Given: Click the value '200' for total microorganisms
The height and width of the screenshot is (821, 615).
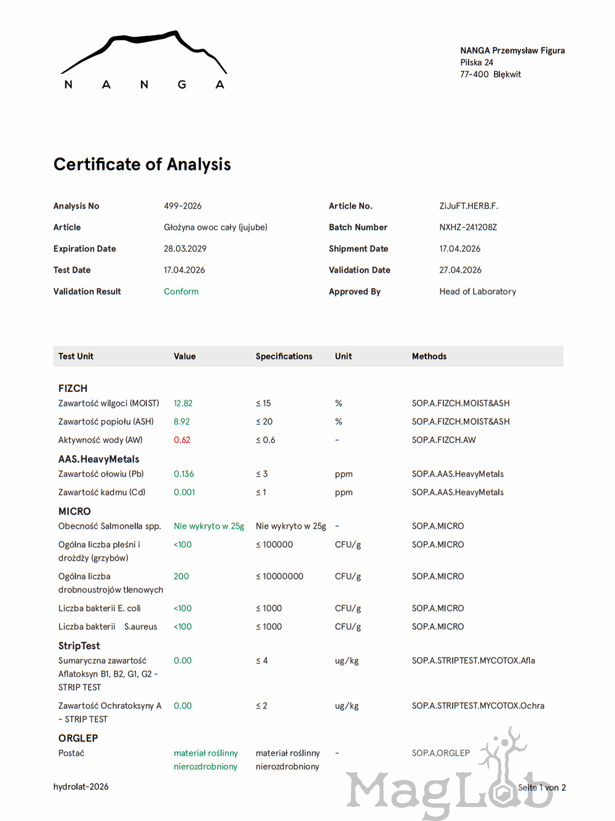Looking at the screenshot, I should tap(181, 577).
